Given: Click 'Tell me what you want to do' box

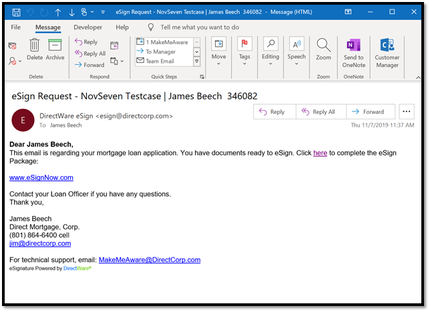Looking at the screenshot, I should click(200, 27).
